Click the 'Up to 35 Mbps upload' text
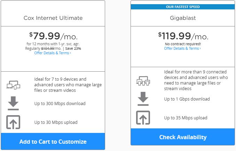Screen dimensions: 236x151 click(x=186, y=118)
